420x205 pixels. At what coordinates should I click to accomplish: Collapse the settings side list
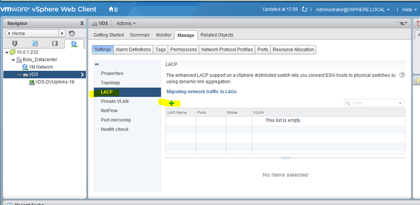97,64
